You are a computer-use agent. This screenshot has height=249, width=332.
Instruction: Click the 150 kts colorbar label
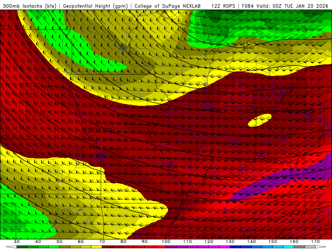(273, 242)
